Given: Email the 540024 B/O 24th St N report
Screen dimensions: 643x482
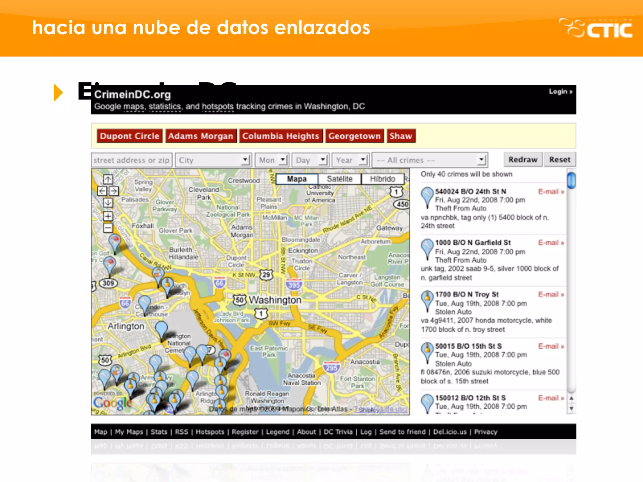Looking at the screenshot, I should coord(551,191).
